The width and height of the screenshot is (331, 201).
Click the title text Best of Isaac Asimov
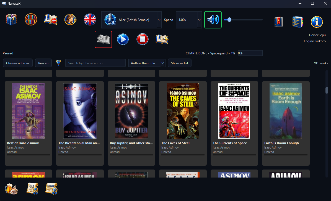tap(23, 143)
